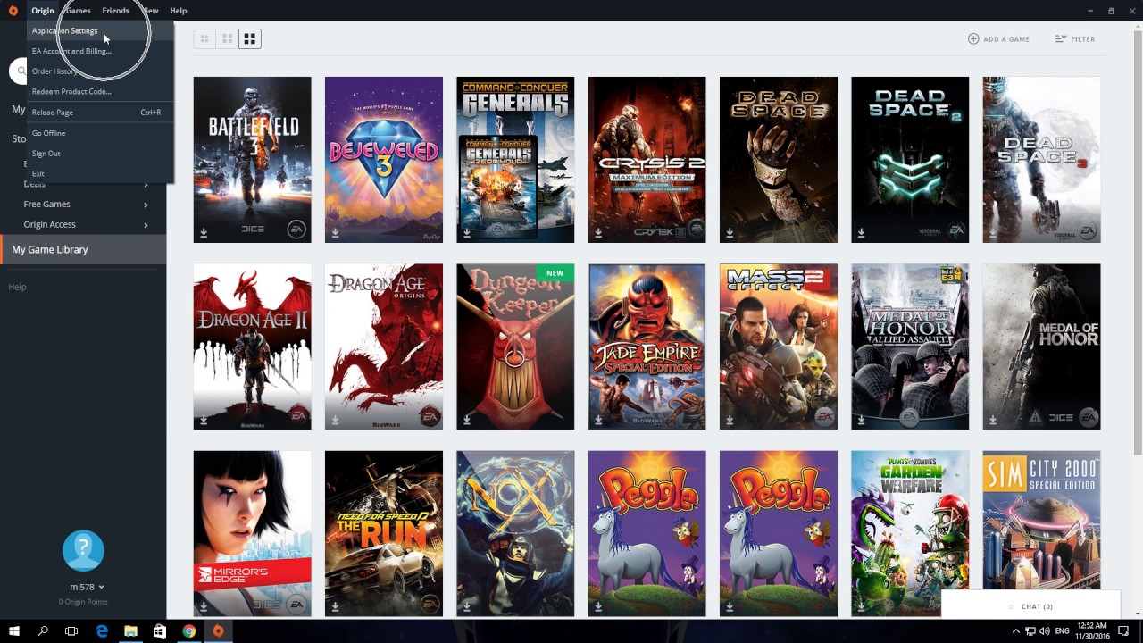This screenshot has width=1143, height=643.
Task: Open Medal of Honor Allied Assault tile
Action: point(910,347)
